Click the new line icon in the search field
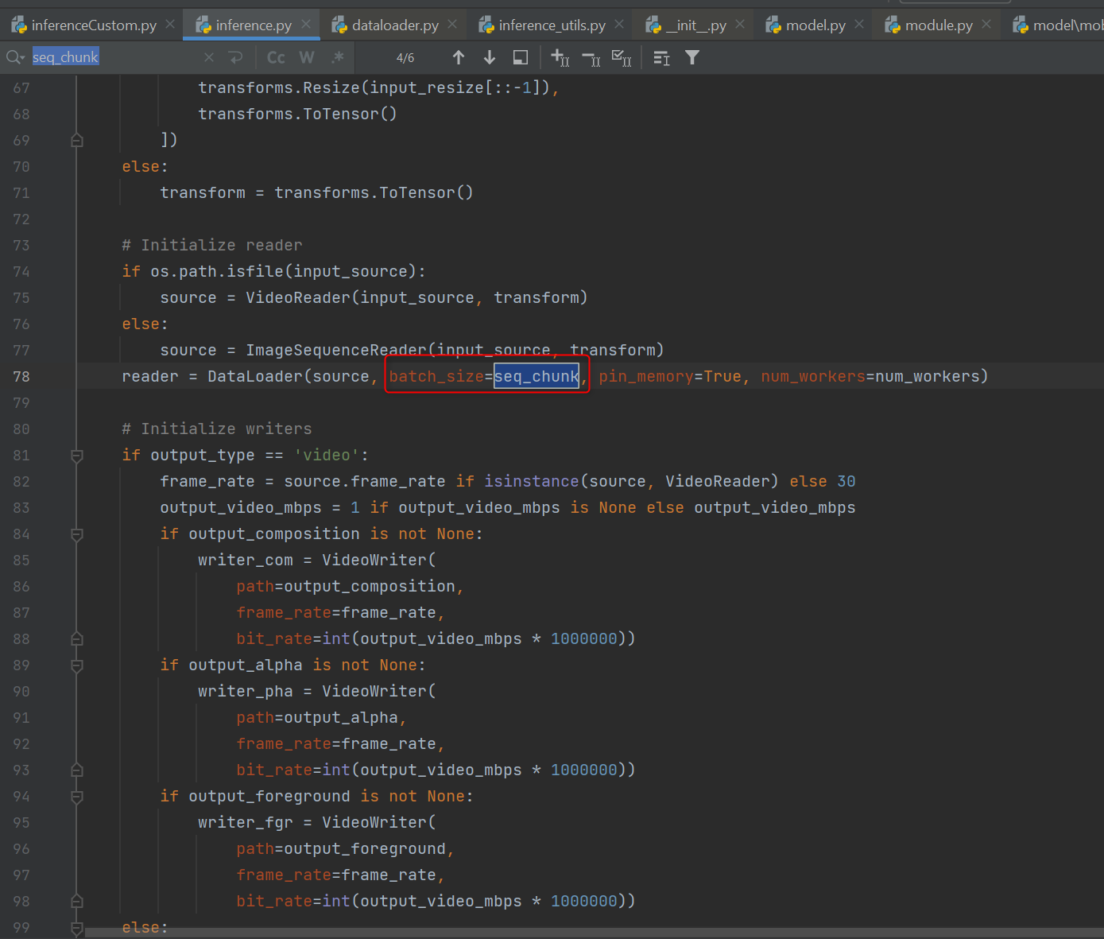 coord(235,57)
